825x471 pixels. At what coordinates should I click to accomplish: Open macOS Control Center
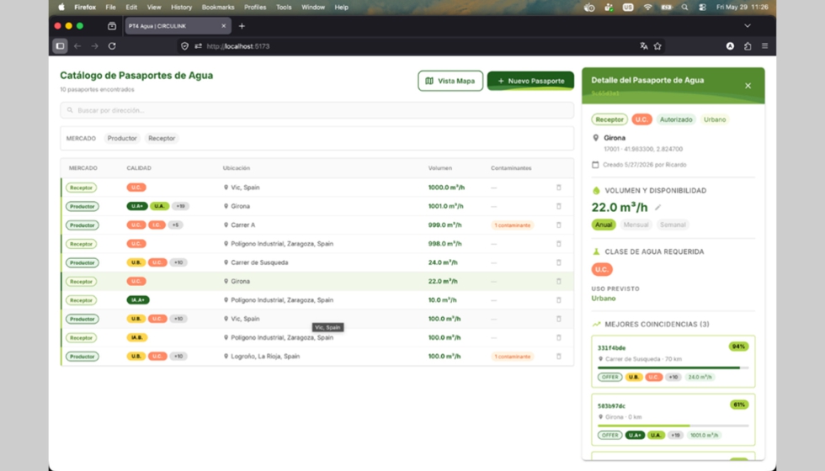coord(702,8)
